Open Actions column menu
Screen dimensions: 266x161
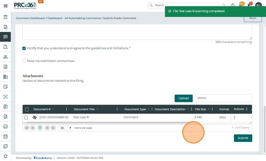coord(247,109)
